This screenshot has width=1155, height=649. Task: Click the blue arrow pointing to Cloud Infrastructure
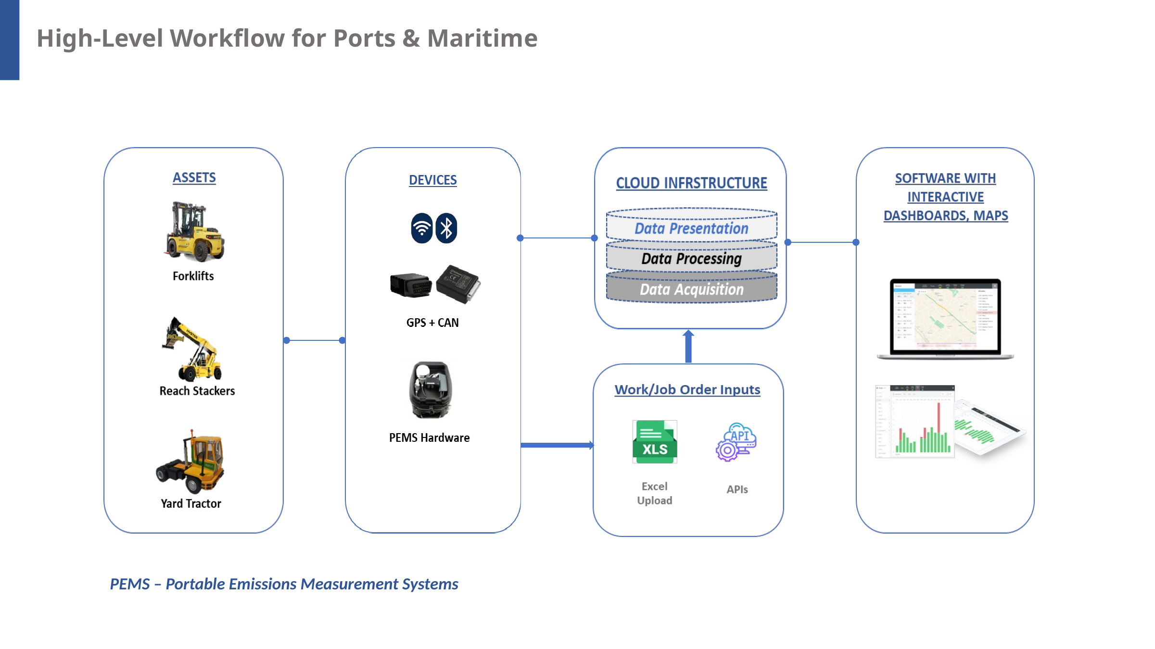coord(688,346)
